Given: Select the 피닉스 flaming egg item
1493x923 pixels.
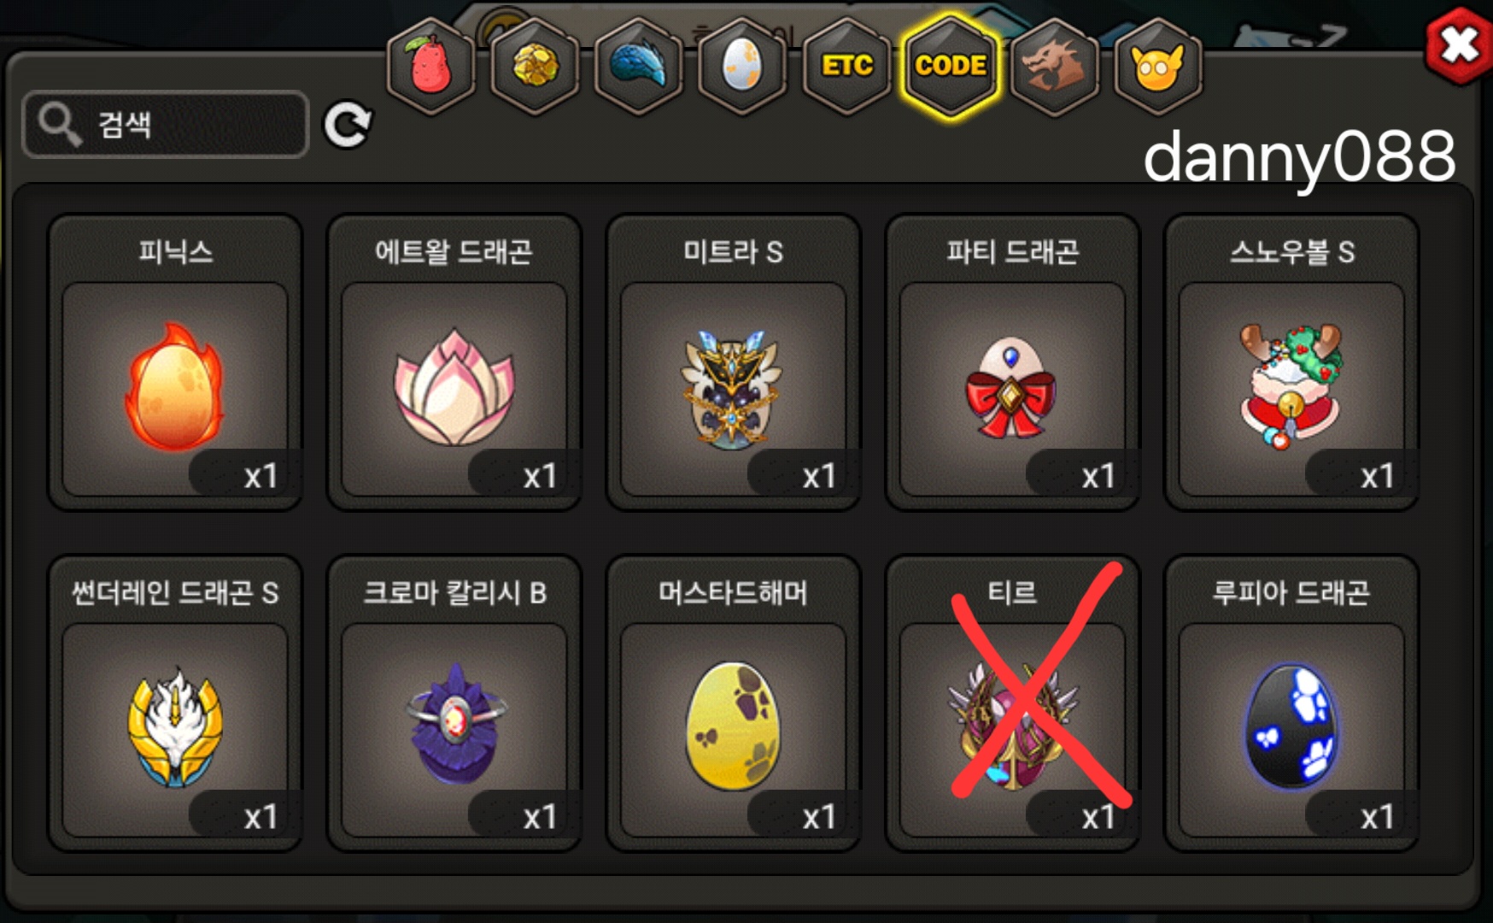Looking at the screenshot, I should pyautogui.click(x=175, y=362).
